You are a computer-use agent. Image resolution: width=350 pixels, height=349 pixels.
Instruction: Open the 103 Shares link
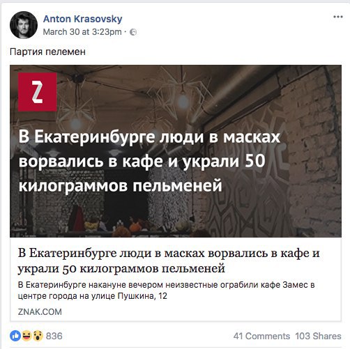pos(318,336)
